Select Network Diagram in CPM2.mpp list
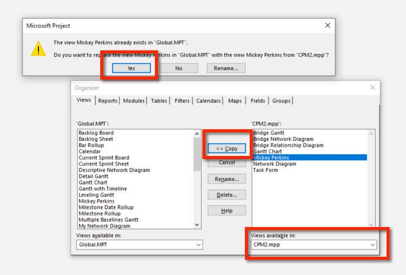The image size is (406, 275). point(275,164)
